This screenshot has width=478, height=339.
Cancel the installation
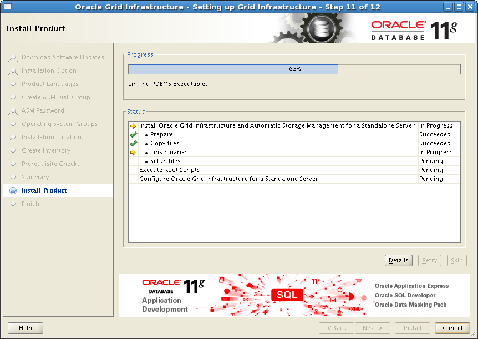point(452,328)
